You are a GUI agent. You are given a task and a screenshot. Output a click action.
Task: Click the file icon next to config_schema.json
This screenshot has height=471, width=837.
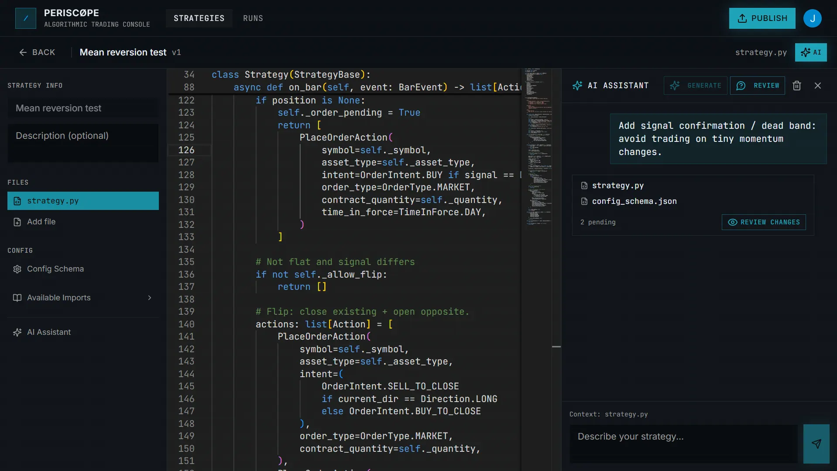(x=584, y=201)
